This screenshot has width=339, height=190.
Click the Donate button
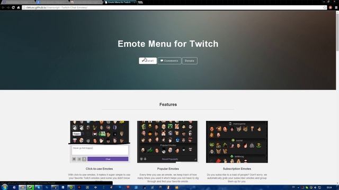click(190, 61)
